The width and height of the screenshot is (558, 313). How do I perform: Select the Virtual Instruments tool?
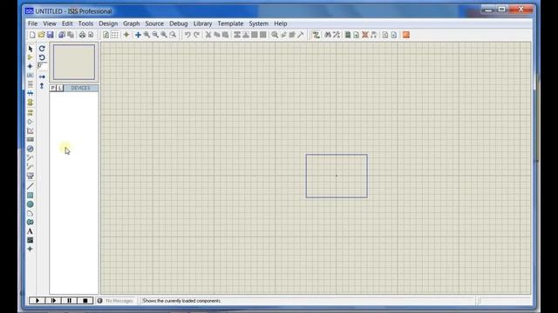pos(31,176)
